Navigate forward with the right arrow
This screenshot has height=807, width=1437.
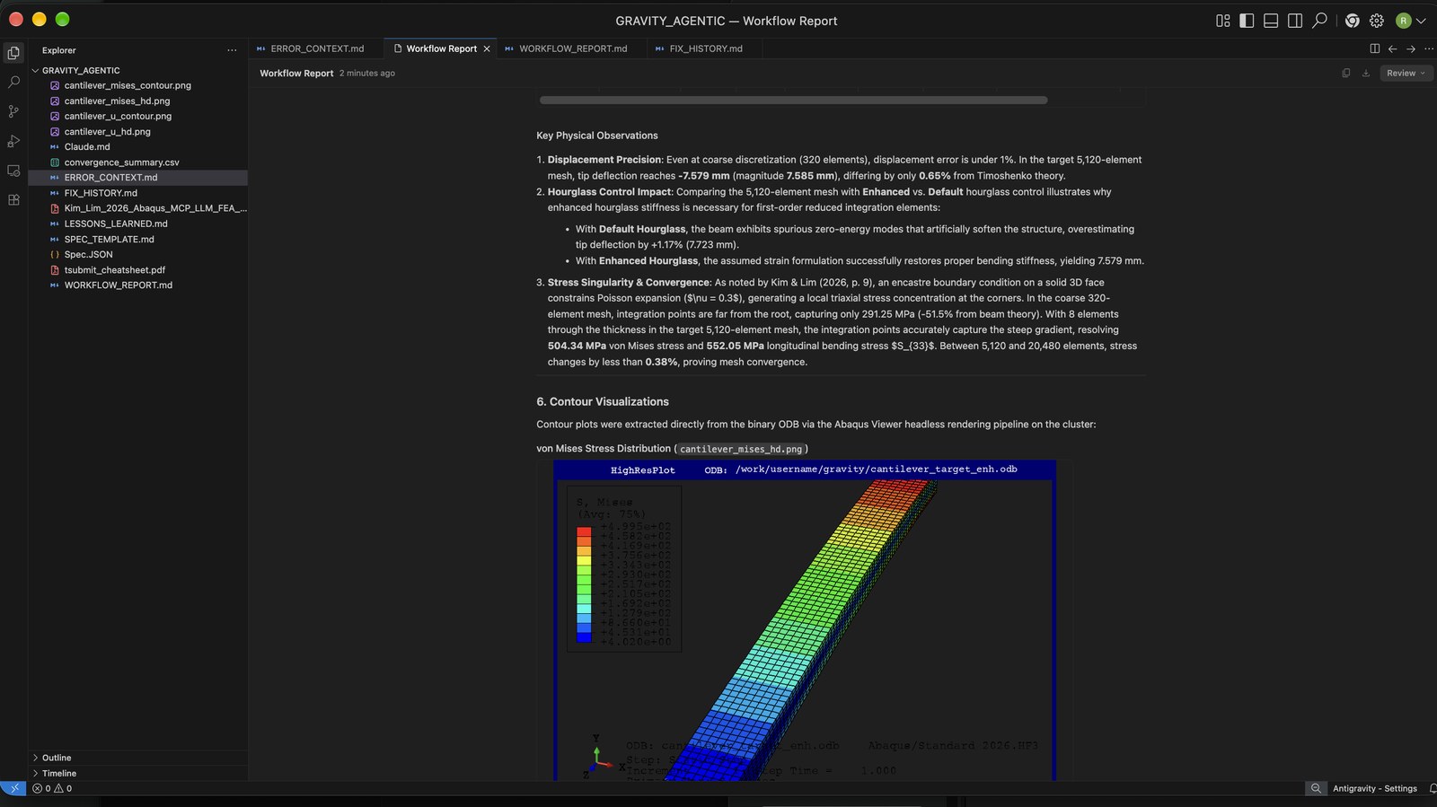[1411, 48]
